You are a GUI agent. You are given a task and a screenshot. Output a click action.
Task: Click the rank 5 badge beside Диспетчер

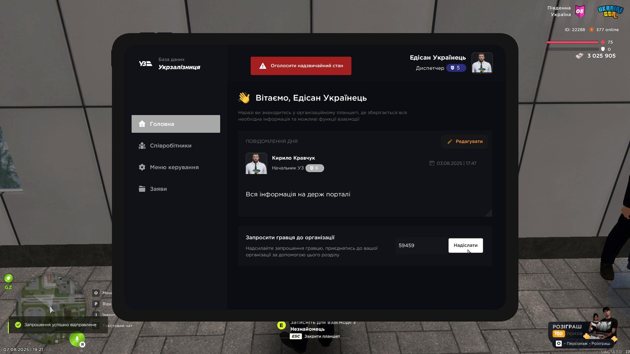click(456, 68)
